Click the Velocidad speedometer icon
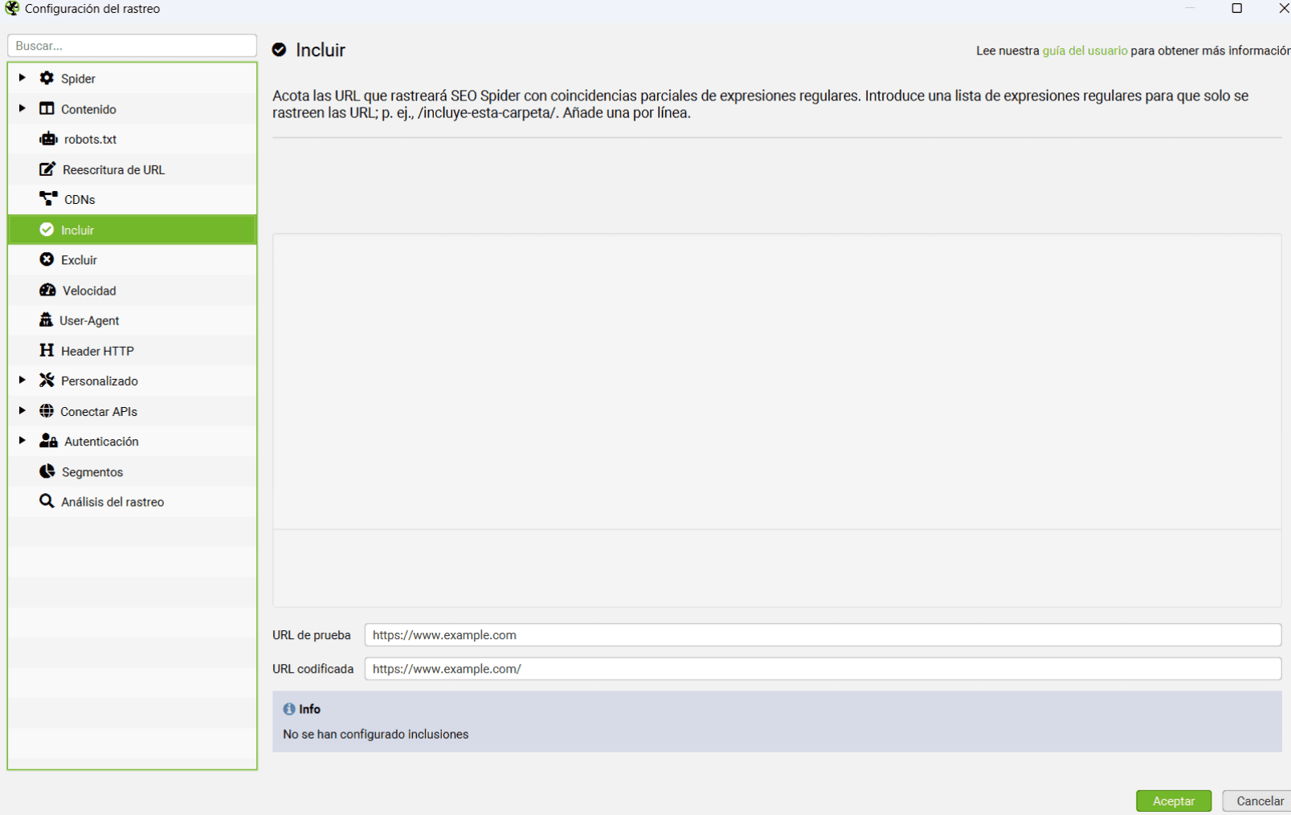1291x815 pixels. [x=47, y=290]
